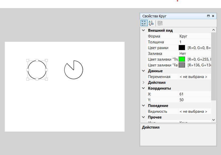Screen dimensions: 221x155
Task: Click the top-right resize handle of the selected circle
Action: pos(46,60)
